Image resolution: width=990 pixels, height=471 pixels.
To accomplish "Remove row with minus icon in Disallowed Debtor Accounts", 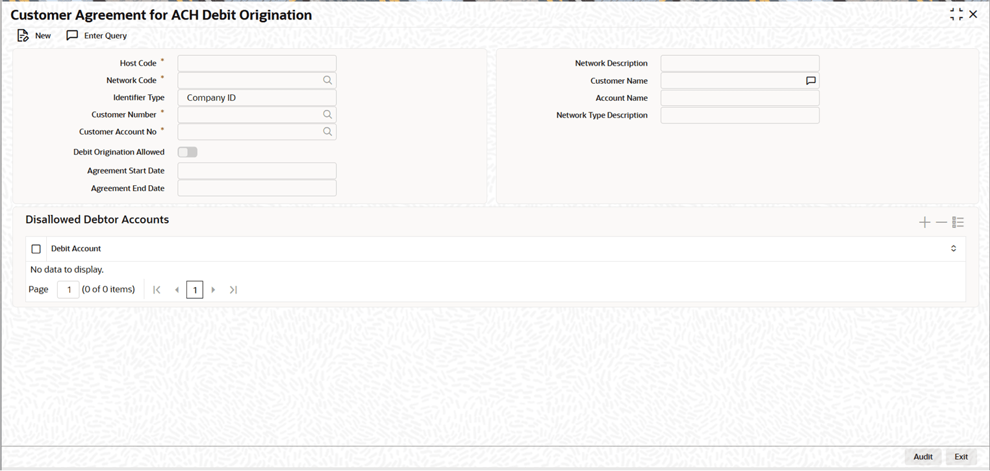I will [x=941, y=223].
